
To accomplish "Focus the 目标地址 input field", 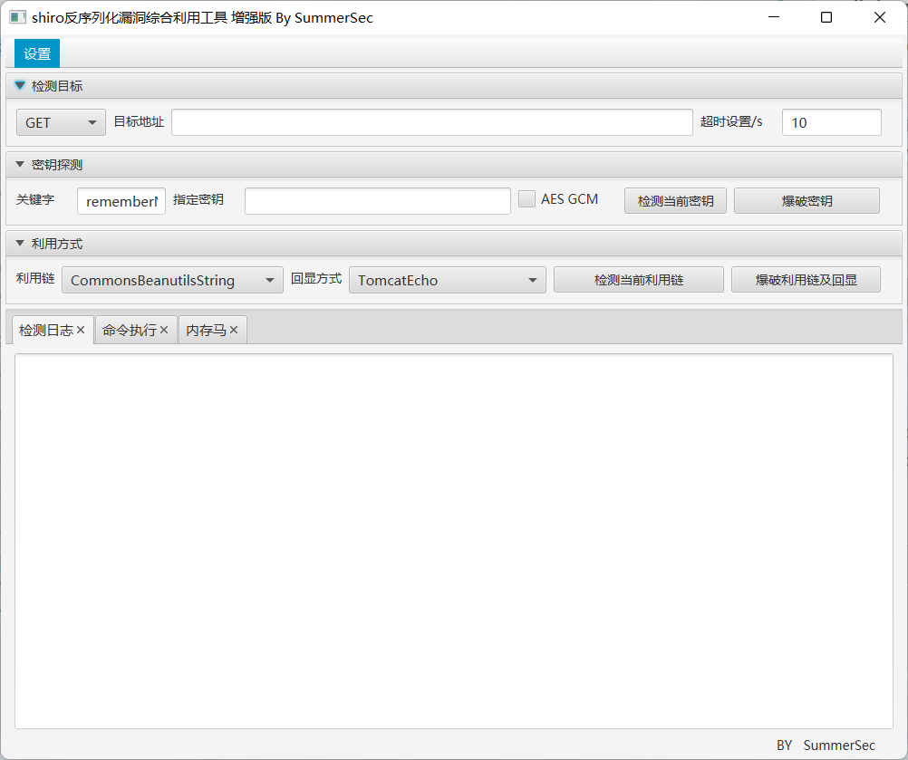I will pyautogui.click(x=432, y=122).
